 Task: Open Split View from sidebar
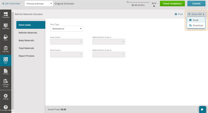[6, 26]
